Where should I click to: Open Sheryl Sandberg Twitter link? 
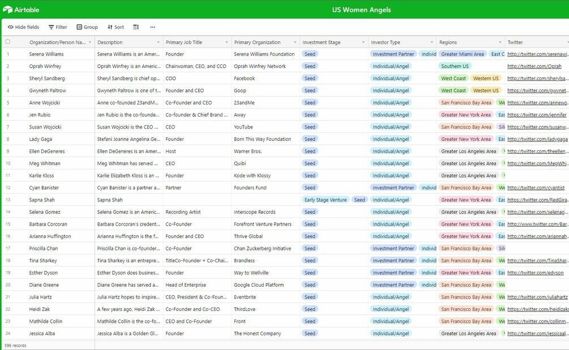coord(538,78)
